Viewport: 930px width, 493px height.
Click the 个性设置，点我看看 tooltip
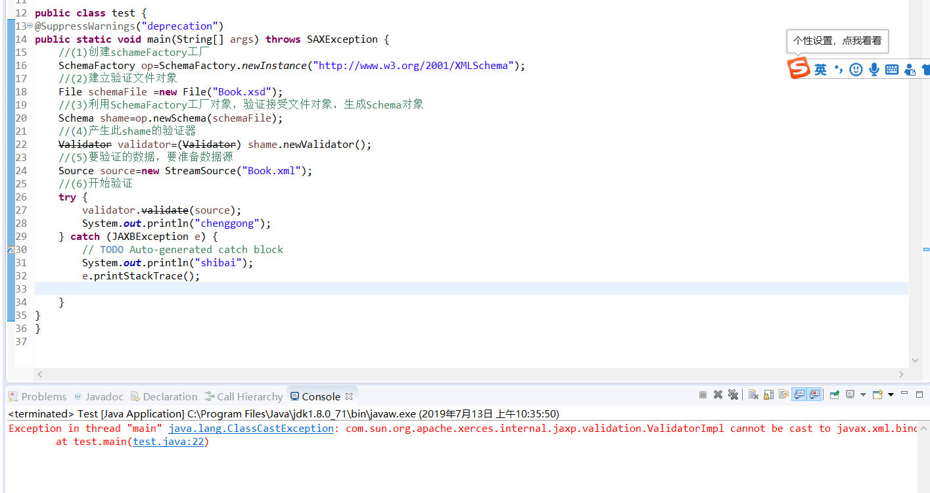click(837, 41)
